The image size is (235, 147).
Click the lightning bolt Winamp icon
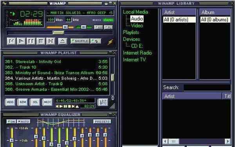(110, 42)
